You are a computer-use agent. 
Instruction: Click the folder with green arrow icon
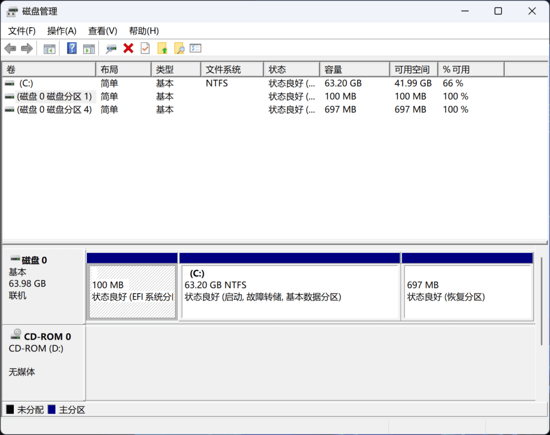(162, 49)
